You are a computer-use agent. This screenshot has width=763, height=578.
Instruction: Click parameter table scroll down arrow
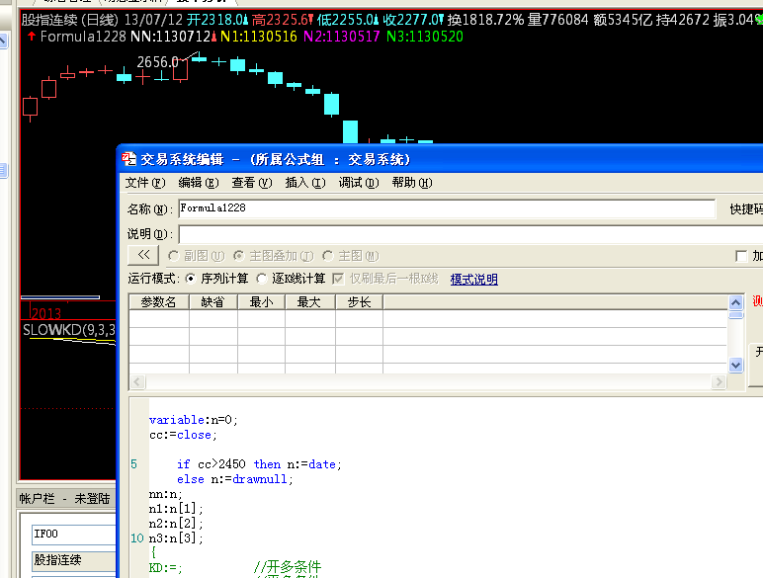tap(735, 365)
